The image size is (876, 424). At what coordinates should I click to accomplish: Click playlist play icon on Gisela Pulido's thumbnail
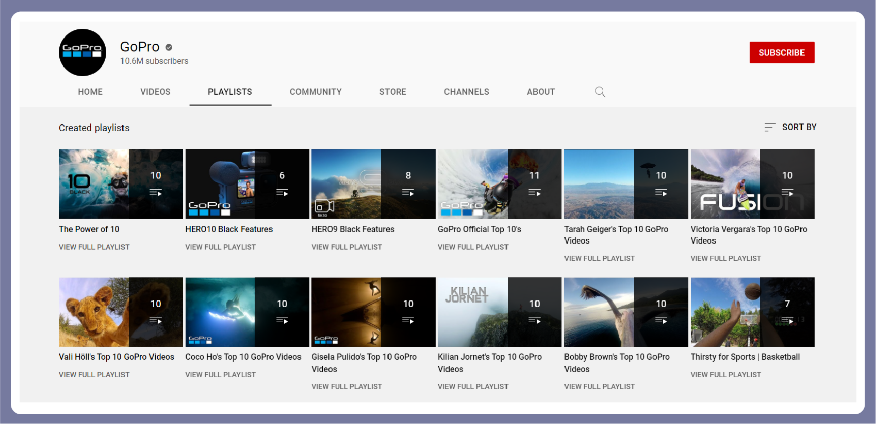point(408,321)
